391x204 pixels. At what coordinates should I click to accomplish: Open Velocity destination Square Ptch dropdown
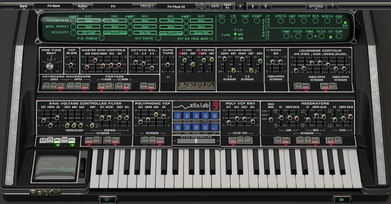point(201,33)
